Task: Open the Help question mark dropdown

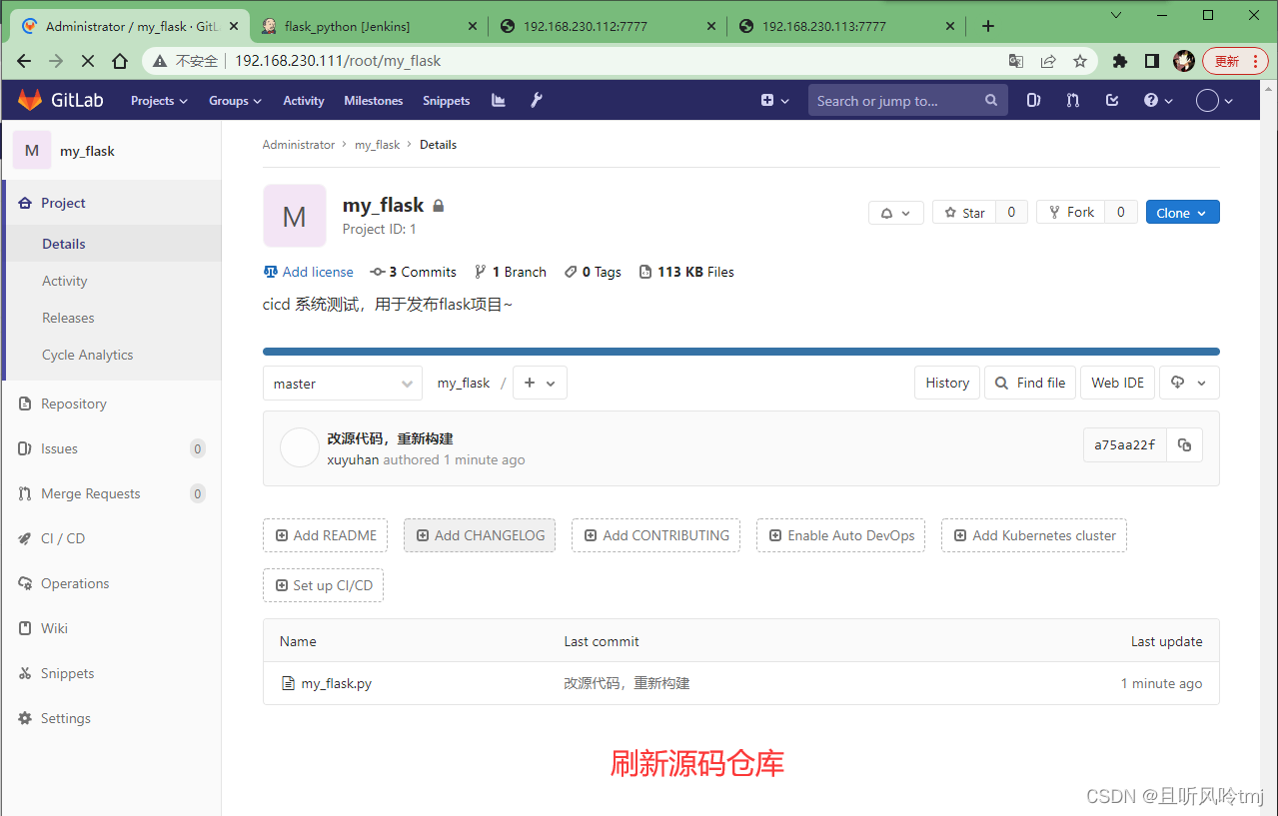Action: tap(1158, 100)
